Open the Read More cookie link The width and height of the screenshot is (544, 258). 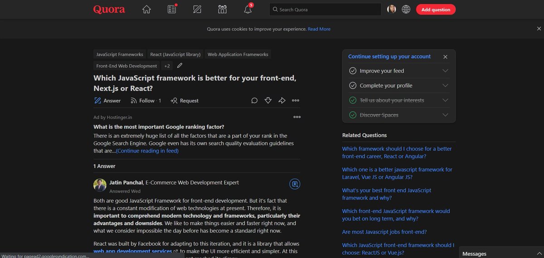pyautogui.click(x=319, y=29)
